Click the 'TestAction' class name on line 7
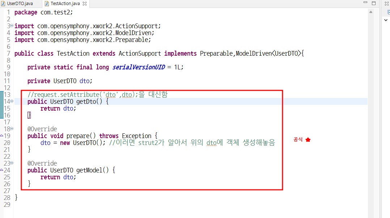Screen dimensions: 390x218 coord(73,54)
